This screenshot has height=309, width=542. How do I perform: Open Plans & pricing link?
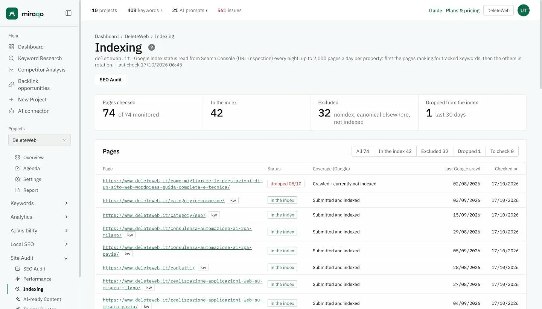pyautogui.click(x=463, y=11)
